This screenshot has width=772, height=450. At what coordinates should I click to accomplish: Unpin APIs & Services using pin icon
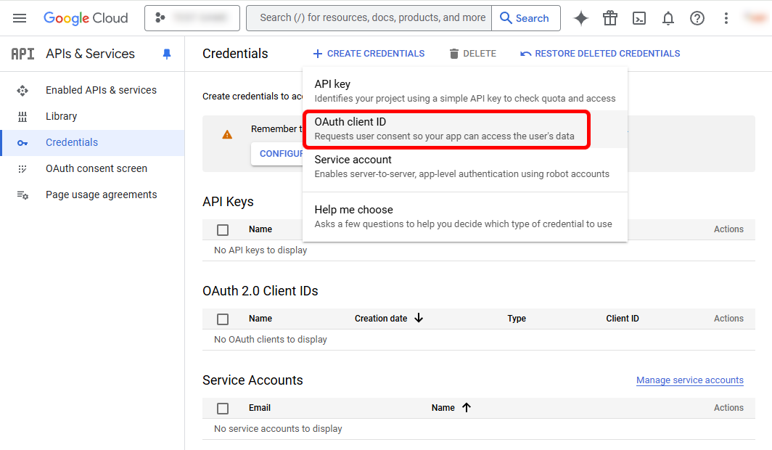click(167, 54)
